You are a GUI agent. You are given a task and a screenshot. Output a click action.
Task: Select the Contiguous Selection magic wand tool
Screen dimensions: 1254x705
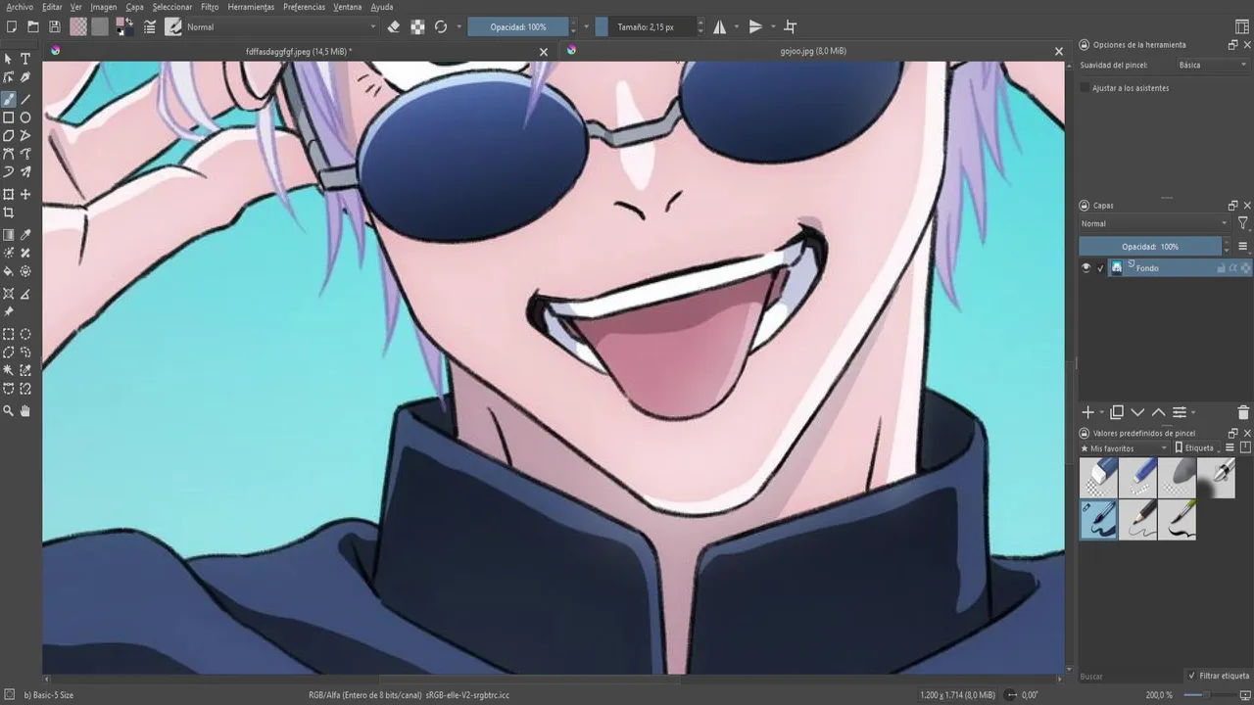click(9, 370)
